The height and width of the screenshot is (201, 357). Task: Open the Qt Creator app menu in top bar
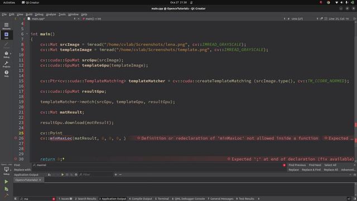pyautogui.click(x=30, y=2)
